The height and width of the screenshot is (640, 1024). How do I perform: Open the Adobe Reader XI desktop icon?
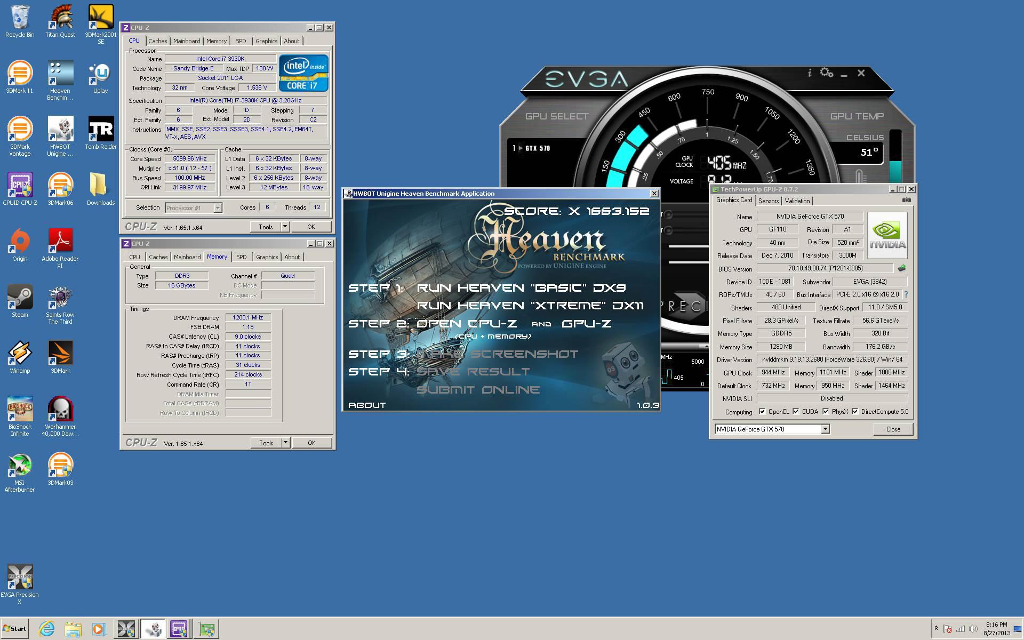pyautogui.click(x=60, y=249)
